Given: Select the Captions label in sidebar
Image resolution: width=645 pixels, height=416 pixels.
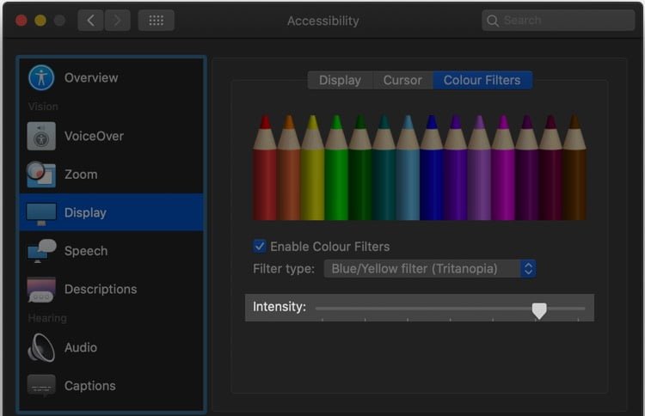Looking at the screenshot, I should (x=90, y=386).
